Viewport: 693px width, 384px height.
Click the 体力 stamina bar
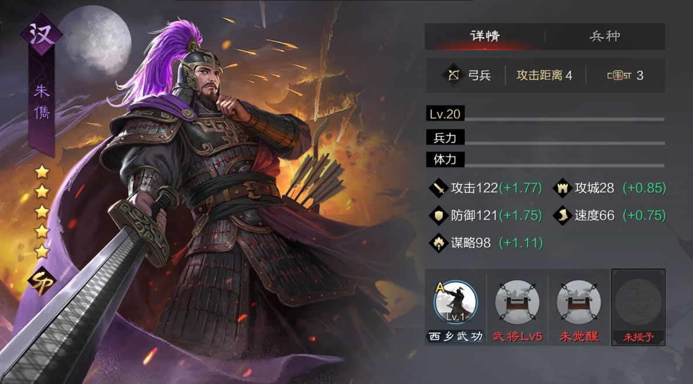pyautogui.click(x=546, y=160)
